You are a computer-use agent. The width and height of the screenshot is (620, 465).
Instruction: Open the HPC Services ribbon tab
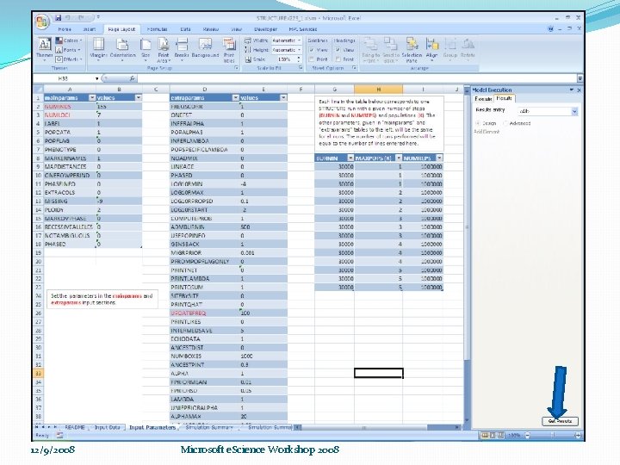(302, 29)
